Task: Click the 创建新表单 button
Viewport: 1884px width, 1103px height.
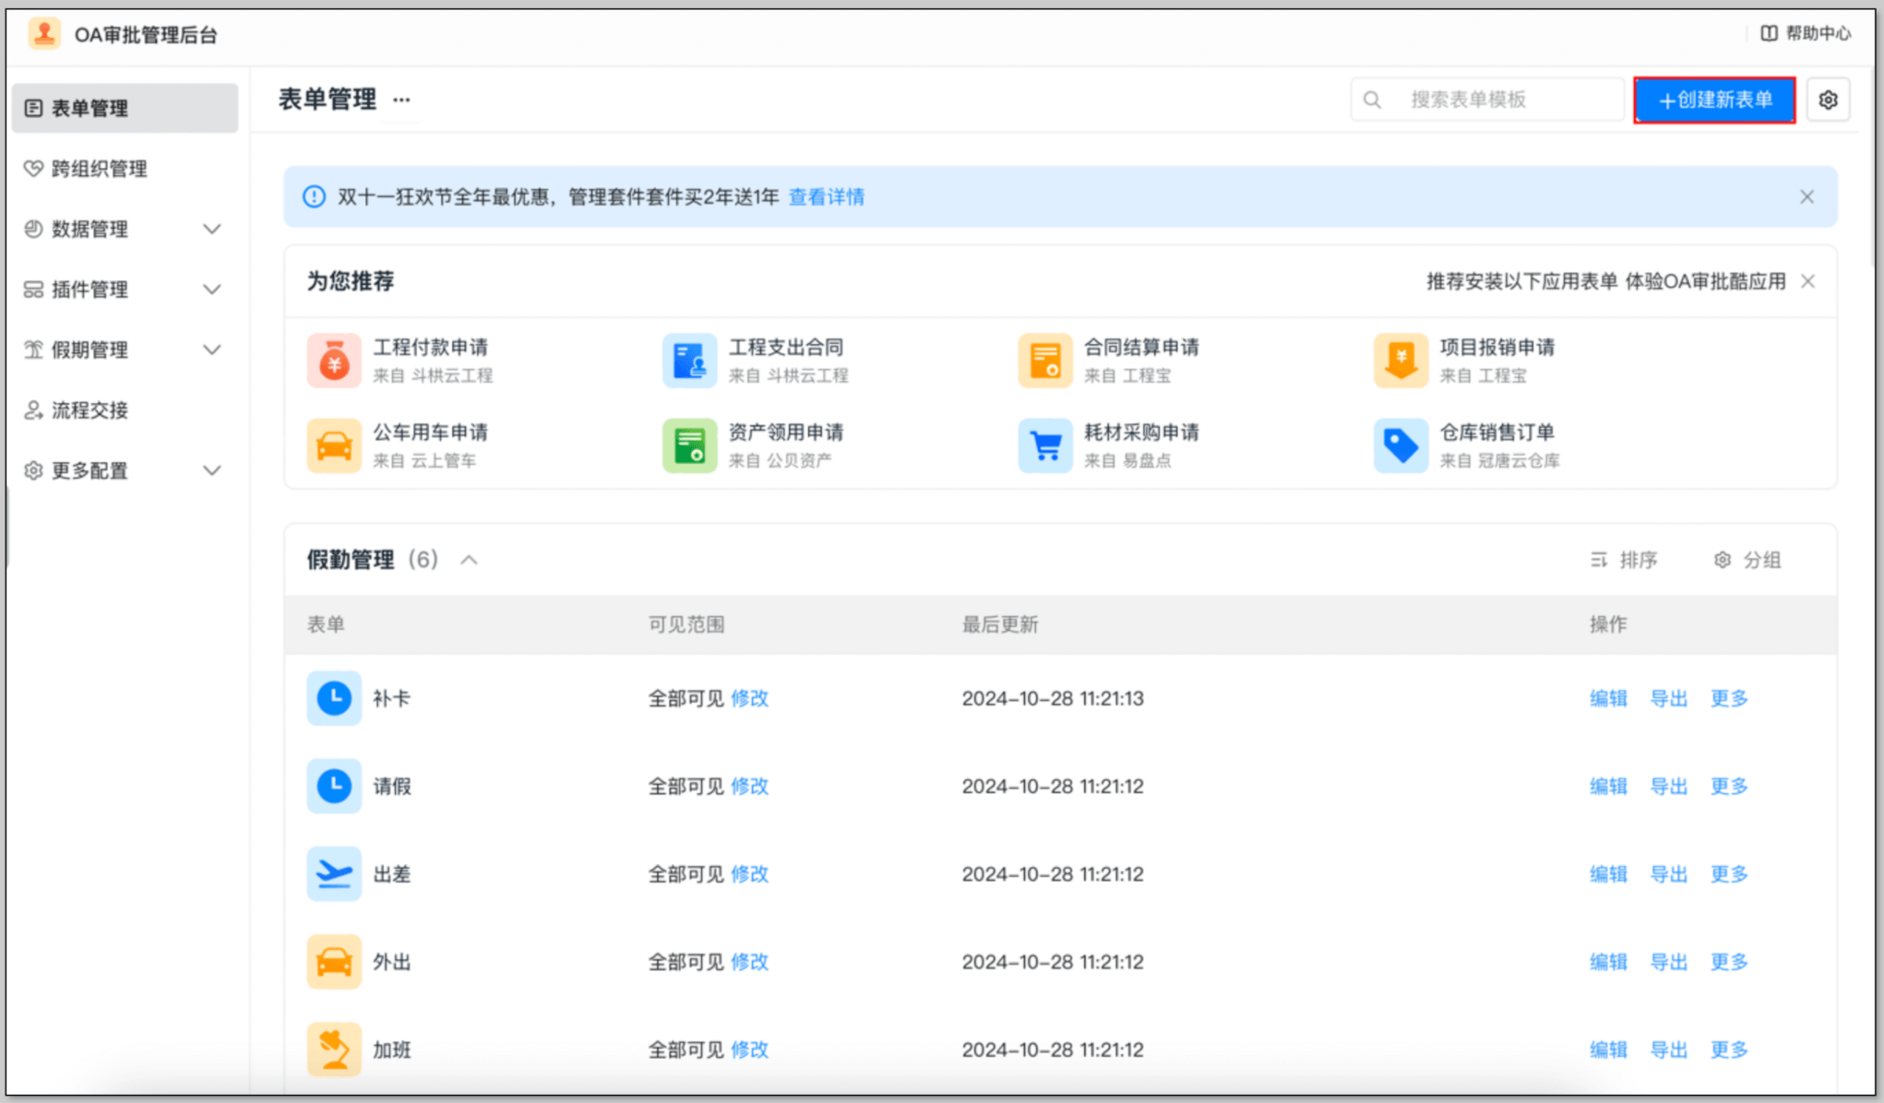Action: (1714, 100)
